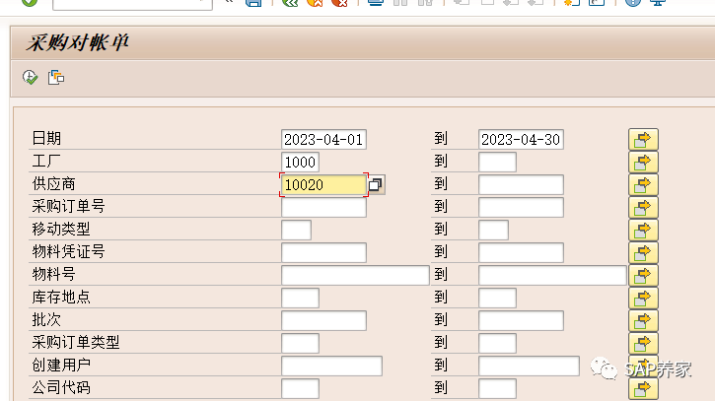
Task: Click the 物料号 from field
Action: [x=355, y=275]
